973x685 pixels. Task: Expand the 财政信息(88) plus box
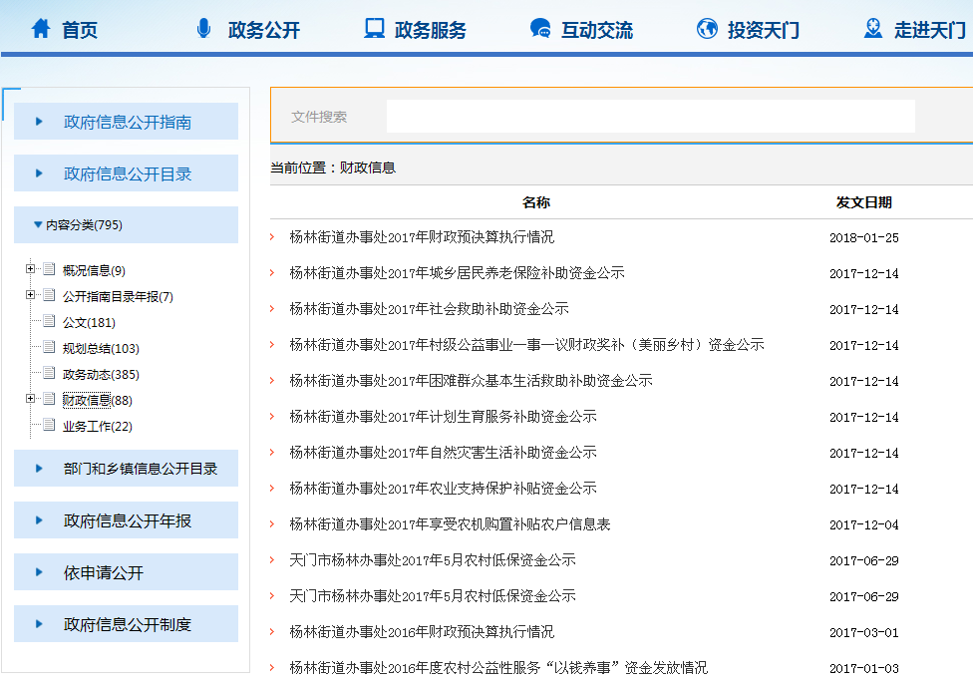(x=31, y=399)
